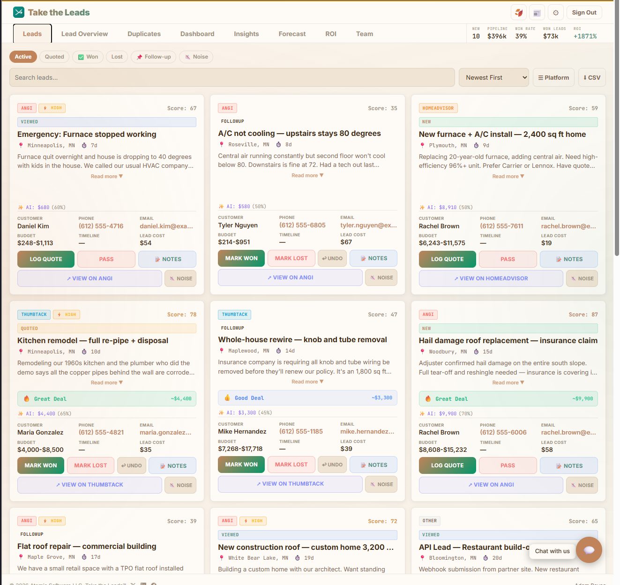This screenshot has height=585, width=620.
Task: Click Log Quote on the New furnace lead
Action: click(x=447, y=259)
